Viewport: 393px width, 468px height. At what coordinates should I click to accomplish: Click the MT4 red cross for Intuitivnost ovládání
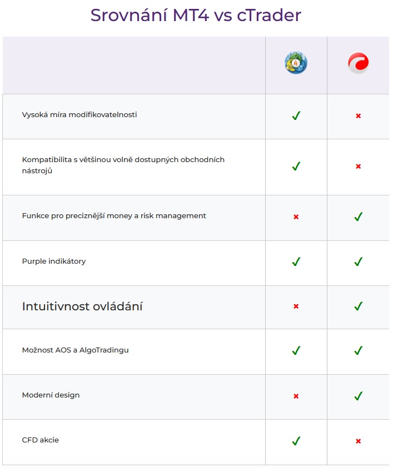(x=296, y=306)
